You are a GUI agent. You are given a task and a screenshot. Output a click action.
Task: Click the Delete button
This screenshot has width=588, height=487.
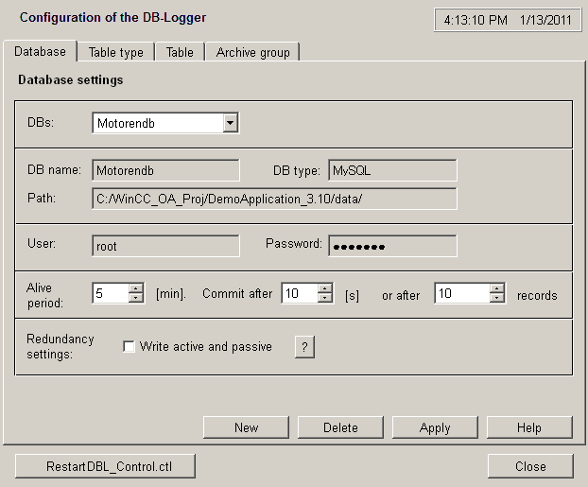340,427
